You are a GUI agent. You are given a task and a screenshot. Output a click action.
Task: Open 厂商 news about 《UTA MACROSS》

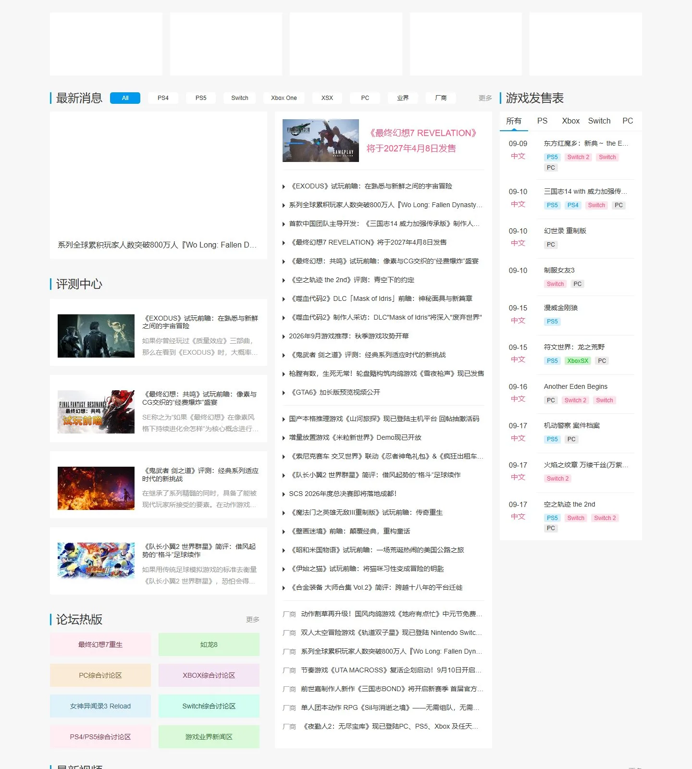click(x=391, y=670)
